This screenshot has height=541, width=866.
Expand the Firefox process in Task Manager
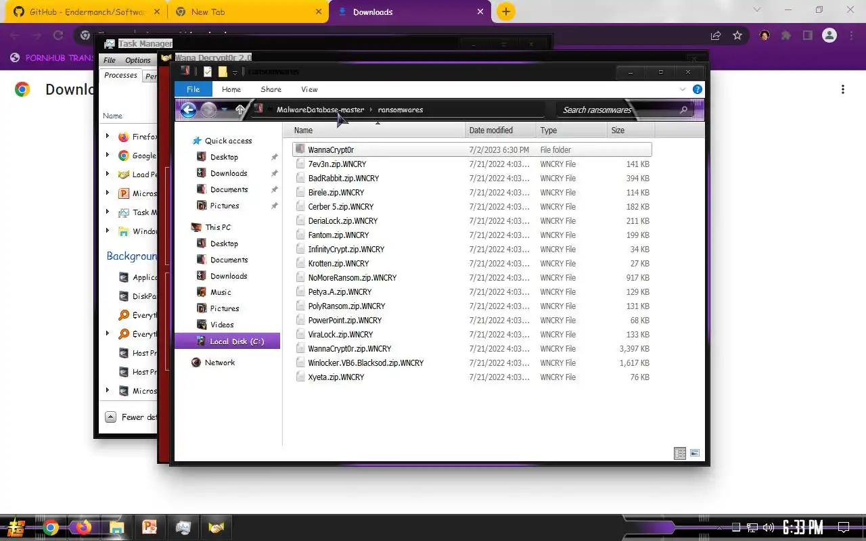[108, 136]
